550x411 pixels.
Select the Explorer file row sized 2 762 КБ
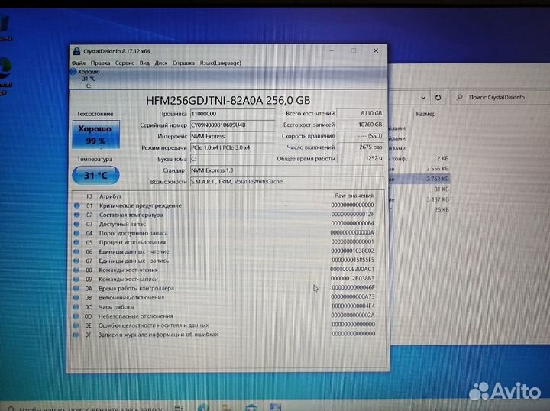[x=419, y=179]
